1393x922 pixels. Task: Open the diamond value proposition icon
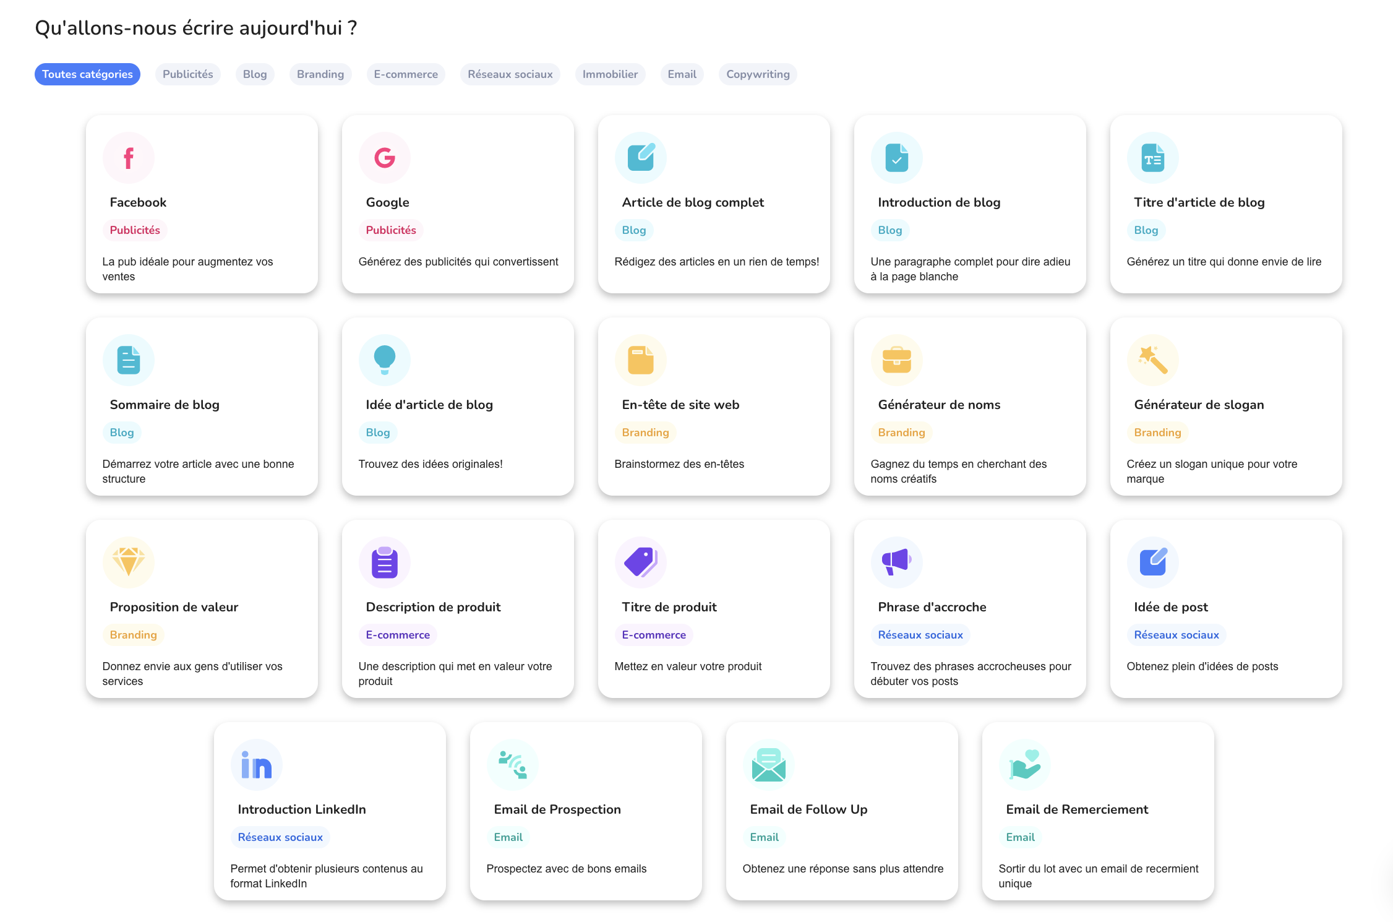(129, 562)
